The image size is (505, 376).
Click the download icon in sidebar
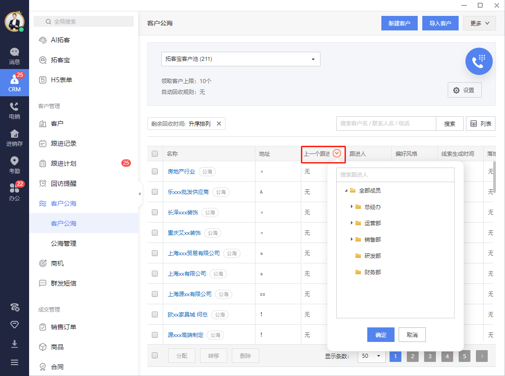point(15,344)
